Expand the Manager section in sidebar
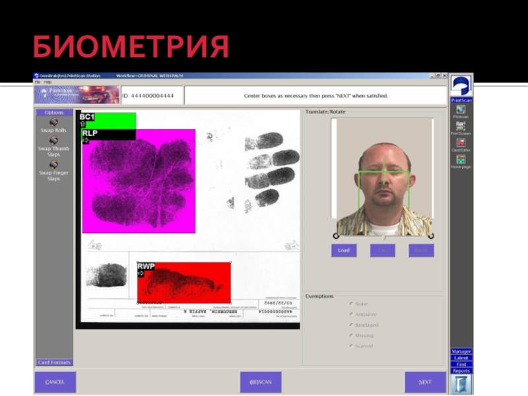This screenshot has width=528, height=396. [461, 352]
